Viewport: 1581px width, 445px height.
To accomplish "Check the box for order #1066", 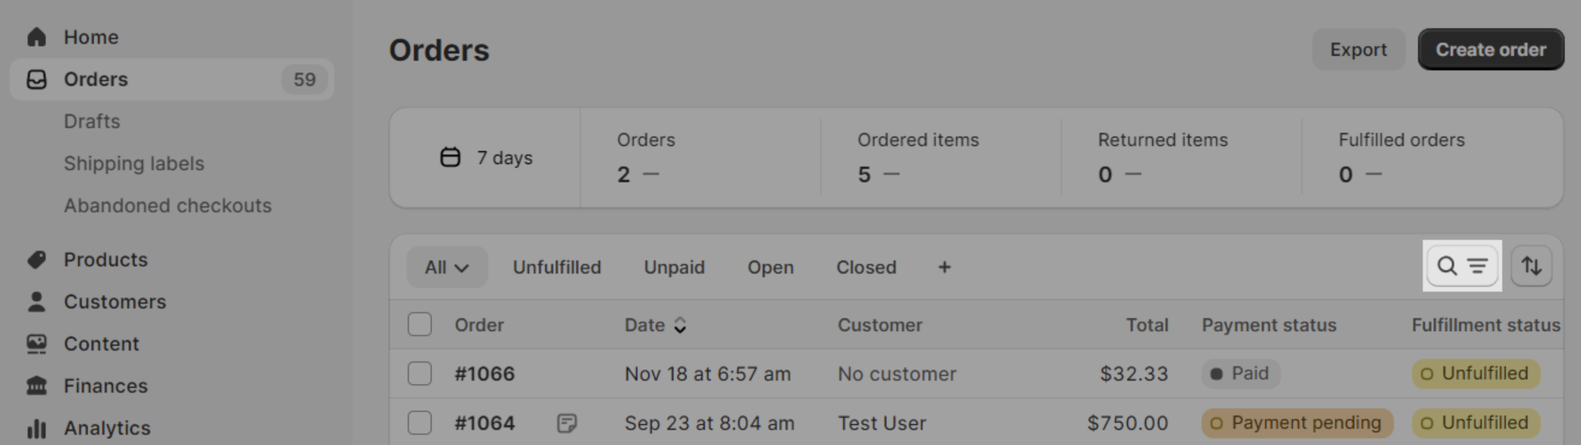I will 420,373.
